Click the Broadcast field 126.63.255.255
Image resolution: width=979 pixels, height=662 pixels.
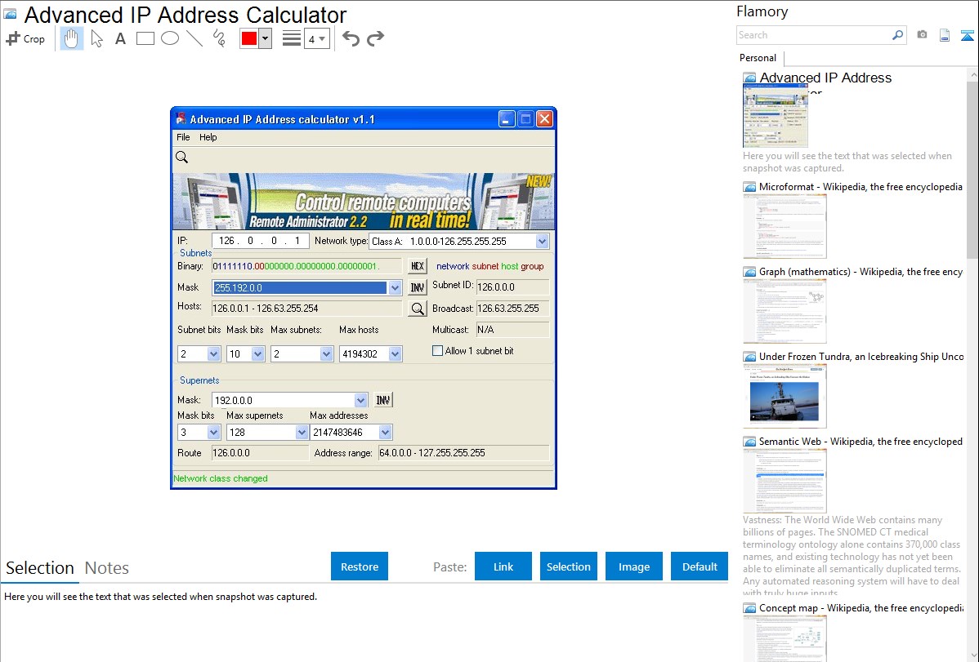point(512,309)
